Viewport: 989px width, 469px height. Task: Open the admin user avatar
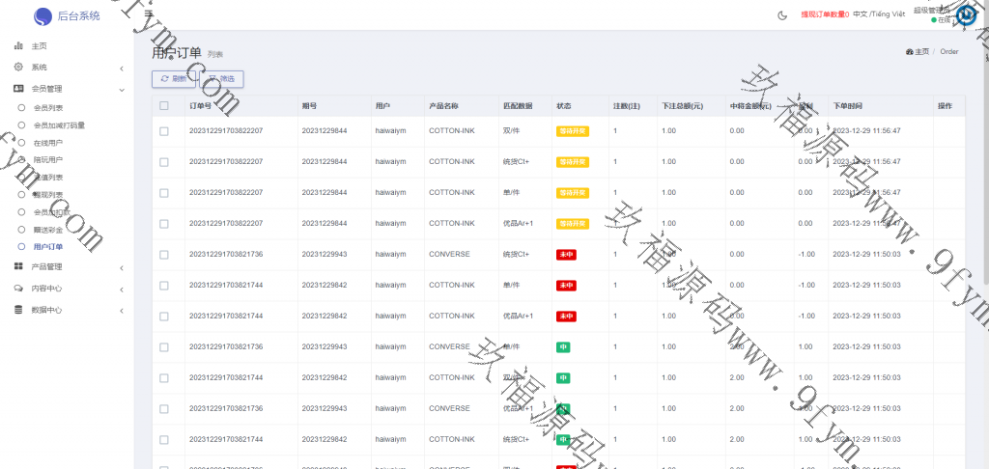(x=966, y=14)
